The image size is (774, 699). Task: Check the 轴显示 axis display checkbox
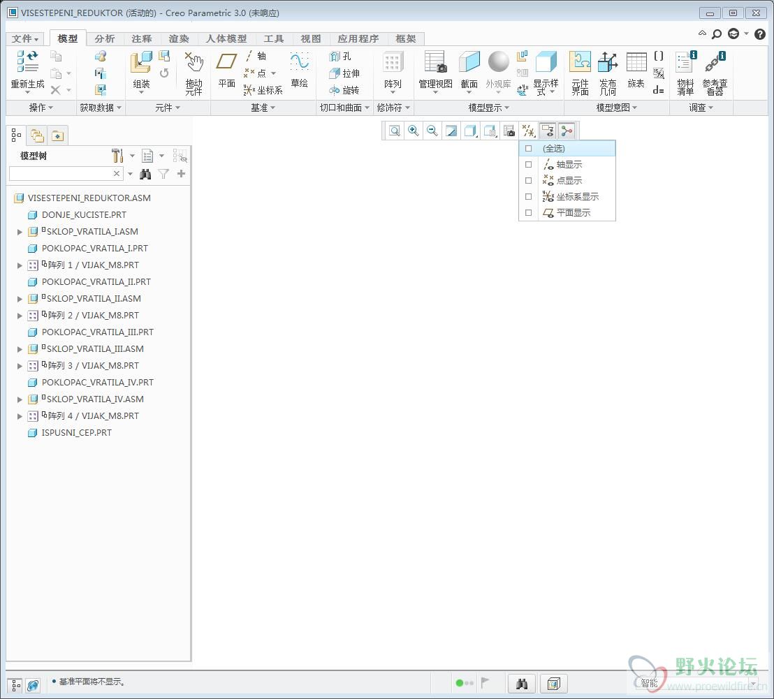(x=528, y=164)
